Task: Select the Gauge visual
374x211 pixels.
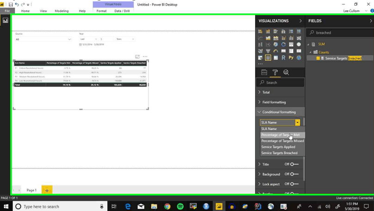Action: (x=276, y=51)
